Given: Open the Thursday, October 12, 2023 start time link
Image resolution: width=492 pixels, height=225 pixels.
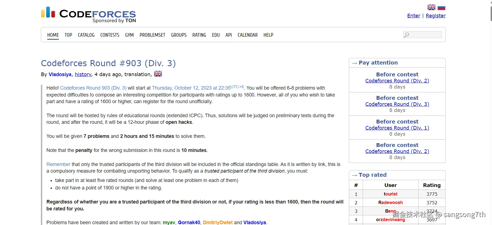Looking at the screenshot, I should [191, 88].
